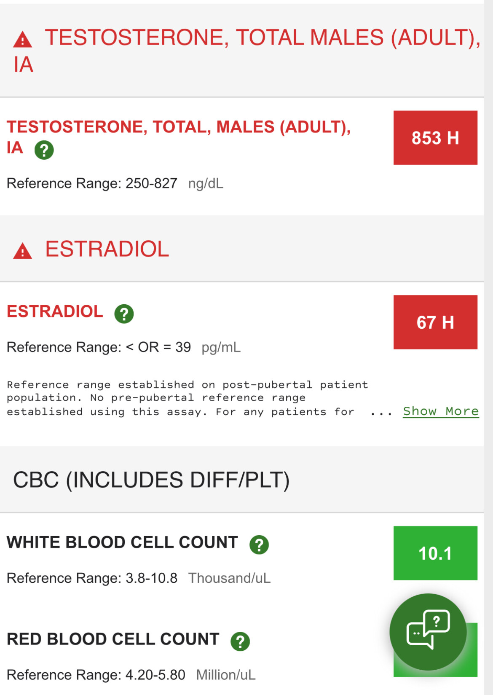493x695 pixels.
Task: Open the floating chat help button
Action: tap(428, 632)
